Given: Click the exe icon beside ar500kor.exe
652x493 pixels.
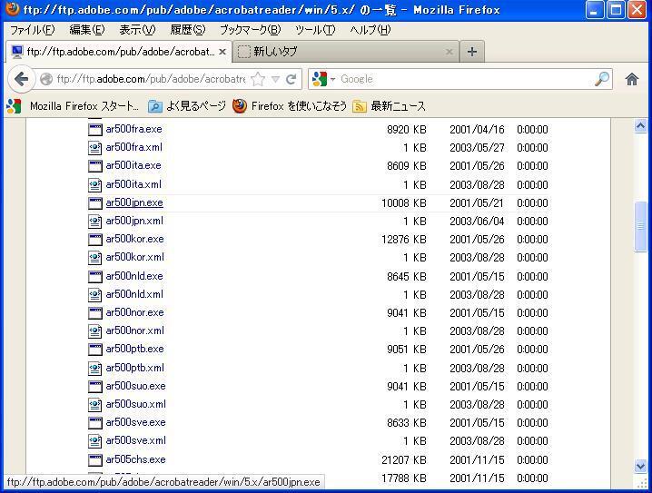Looking at the screenshot, I should coord(95,240).
